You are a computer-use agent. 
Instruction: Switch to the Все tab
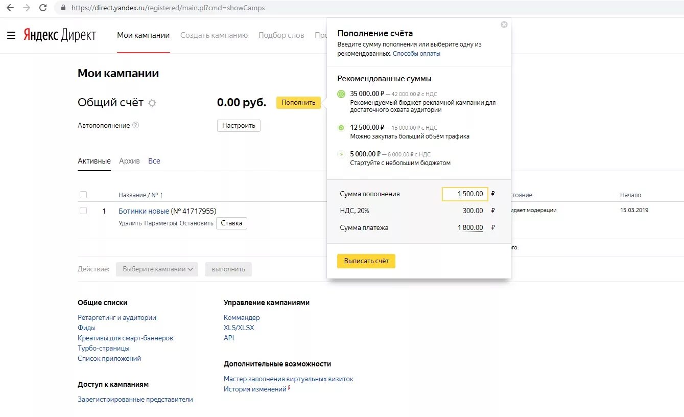(154, 161)
